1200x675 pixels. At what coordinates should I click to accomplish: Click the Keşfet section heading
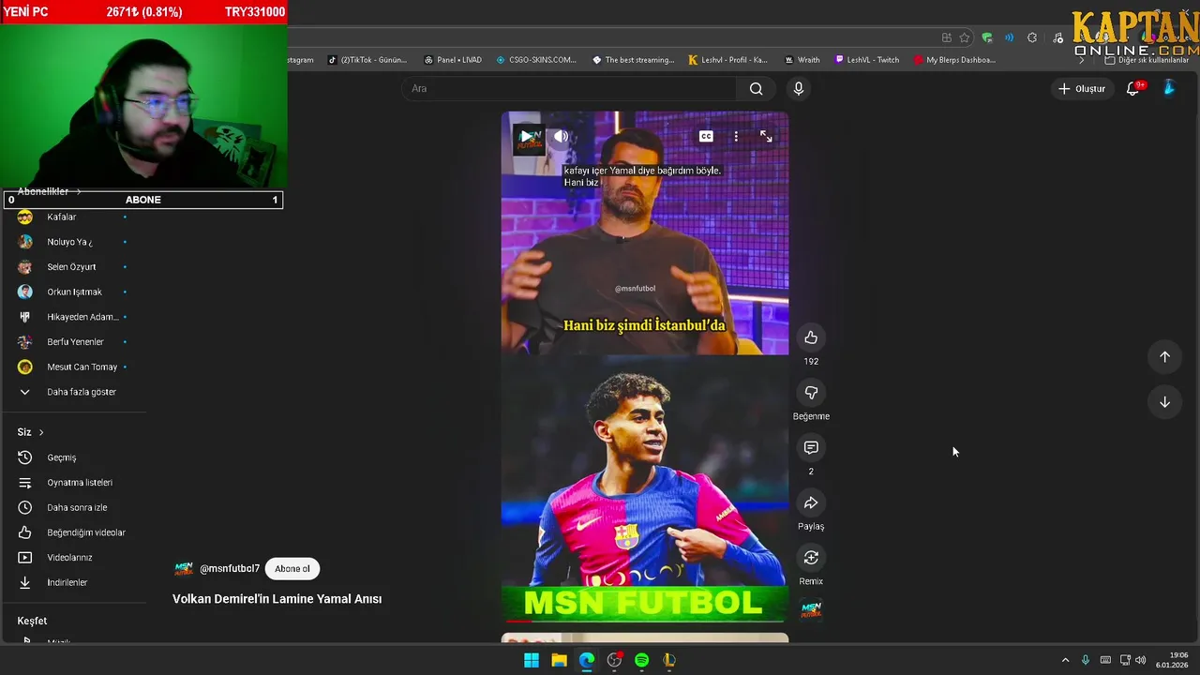pos(32,621)
